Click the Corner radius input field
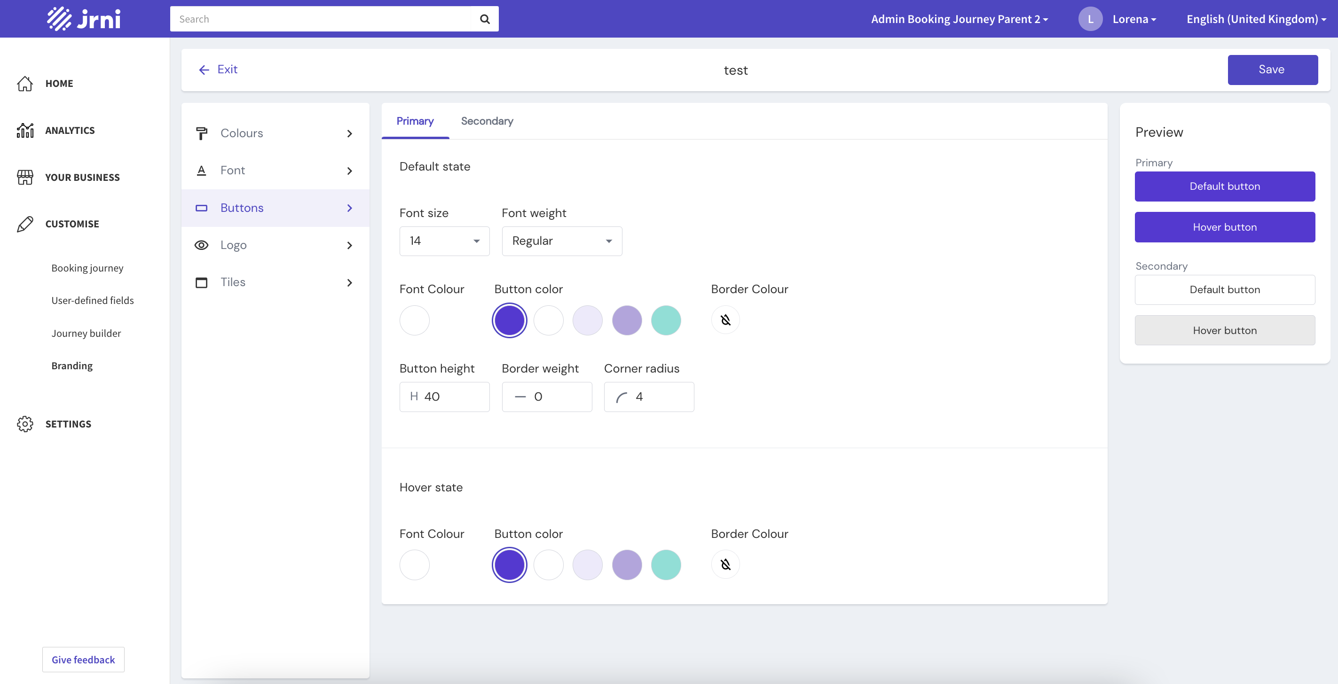Image resolution: width=1338 pixels, height=684 pixels. click(649, 397)
